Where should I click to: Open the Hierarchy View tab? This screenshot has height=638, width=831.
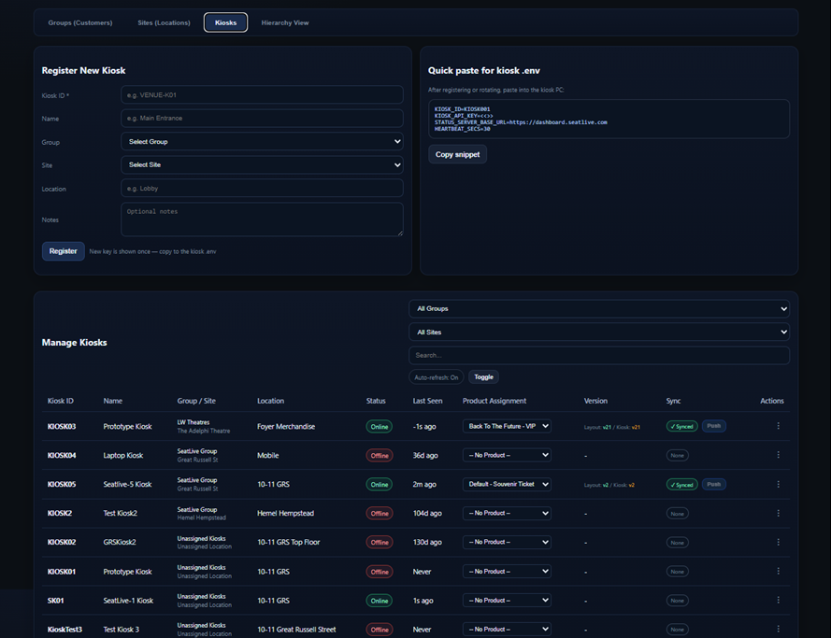pyautogui.click(x=285, y=22)
